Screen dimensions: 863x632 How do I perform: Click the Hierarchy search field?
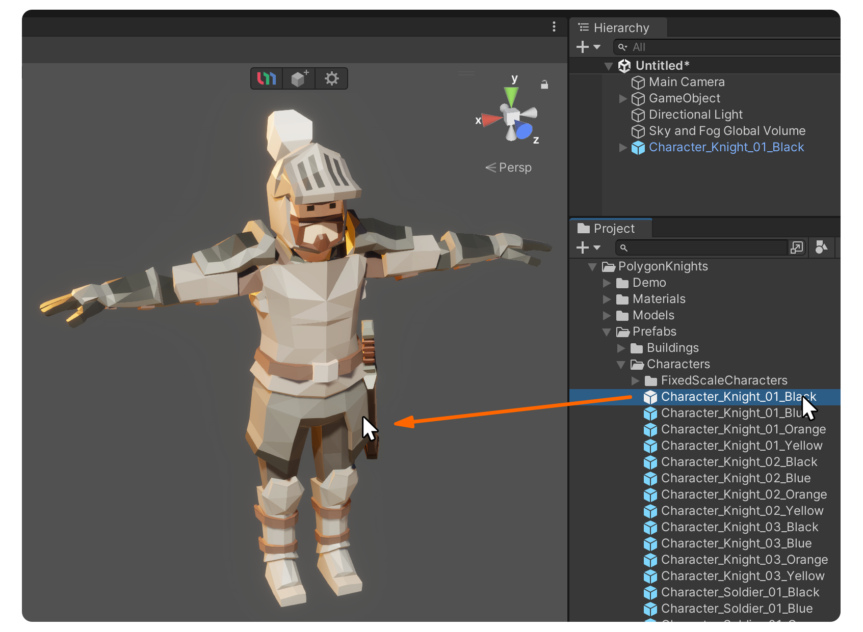tap(727, 47)
